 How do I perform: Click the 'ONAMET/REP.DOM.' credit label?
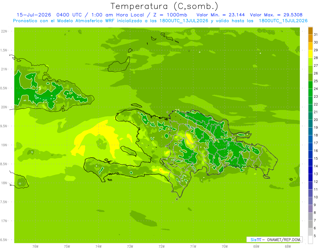(x=284, y=239)
